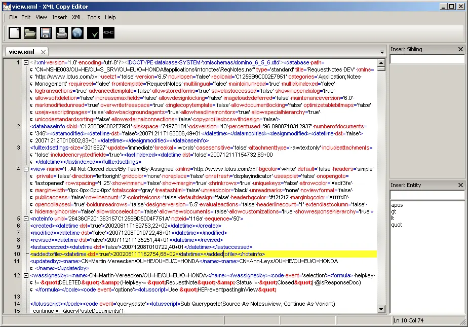Click the editor scrollbar up arrow
The width and height of the screenshot is (468, 327).
381,63
